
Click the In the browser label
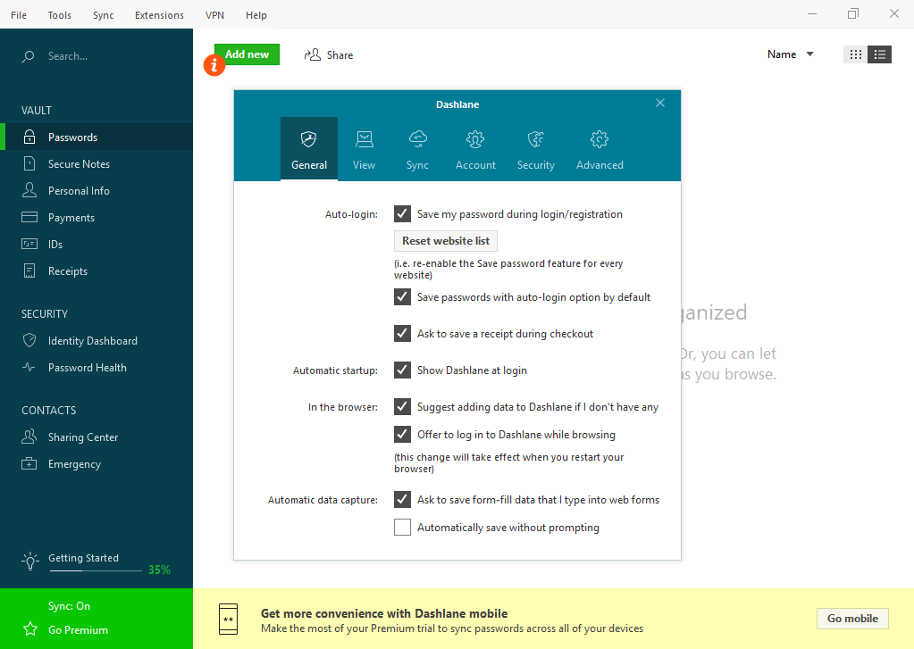pyautogui.click(x=343, y=407)
